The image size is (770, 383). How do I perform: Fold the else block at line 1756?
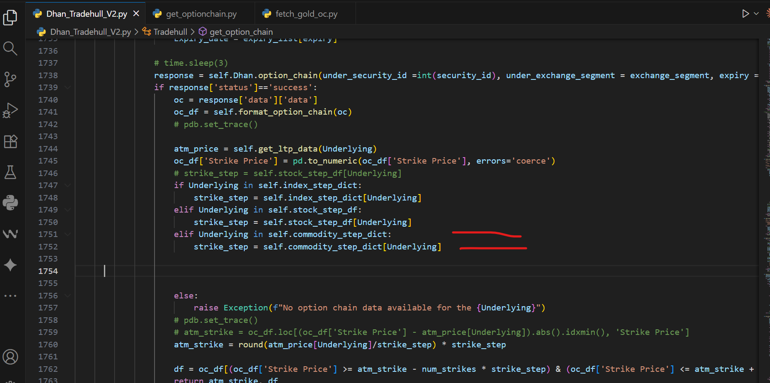67,296
